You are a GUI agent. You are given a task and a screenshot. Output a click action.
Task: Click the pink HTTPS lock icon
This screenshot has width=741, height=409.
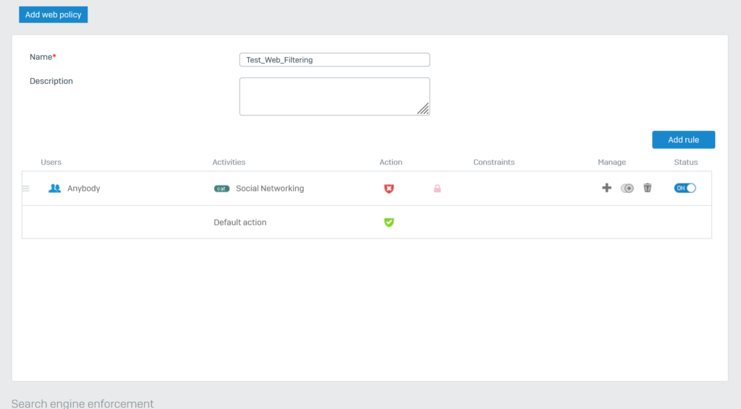point(437,189)
